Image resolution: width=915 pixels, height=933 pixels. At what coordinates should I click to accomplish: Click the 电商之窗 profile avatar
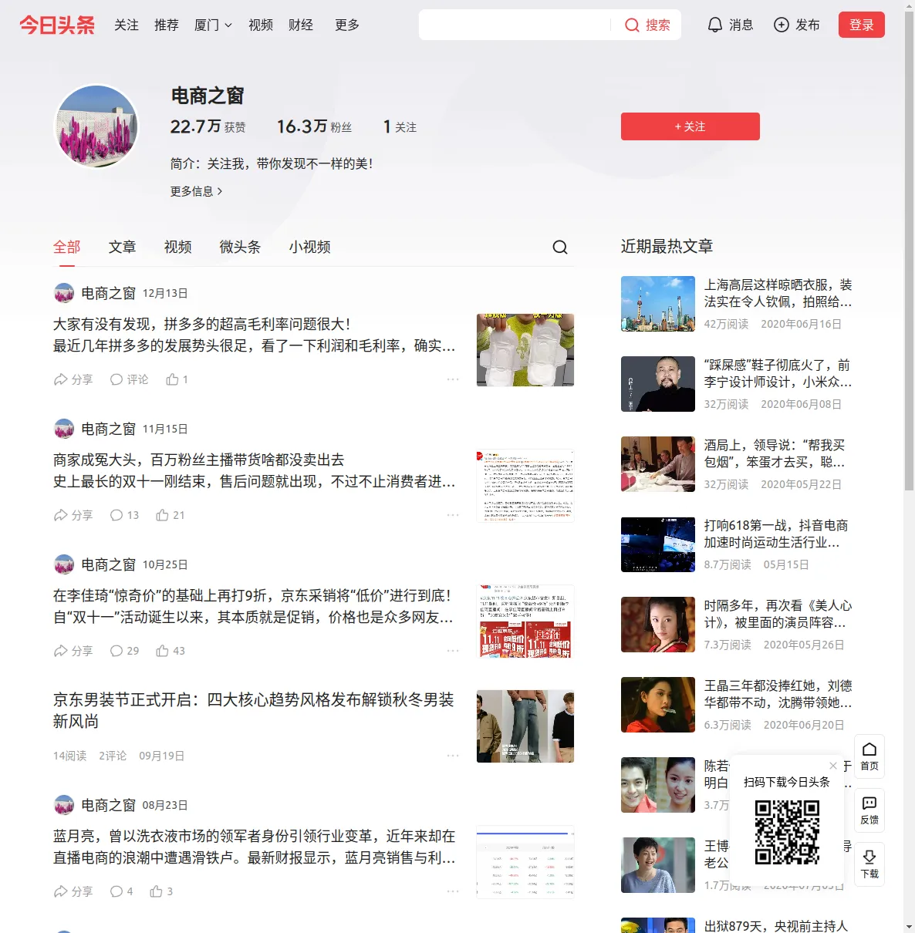[96, 126]
